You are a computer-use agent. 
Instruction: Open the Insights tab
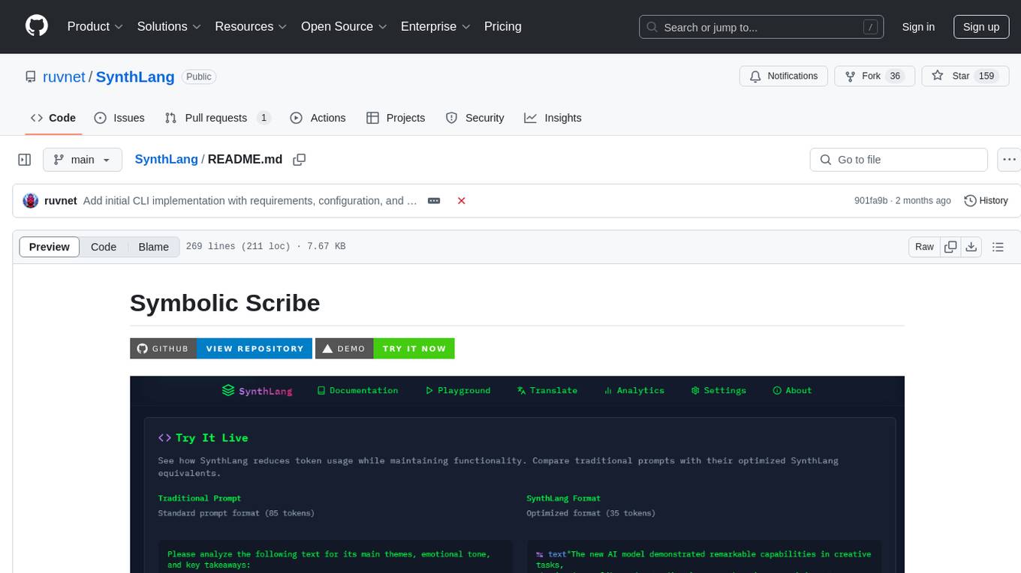click(553, 118)
